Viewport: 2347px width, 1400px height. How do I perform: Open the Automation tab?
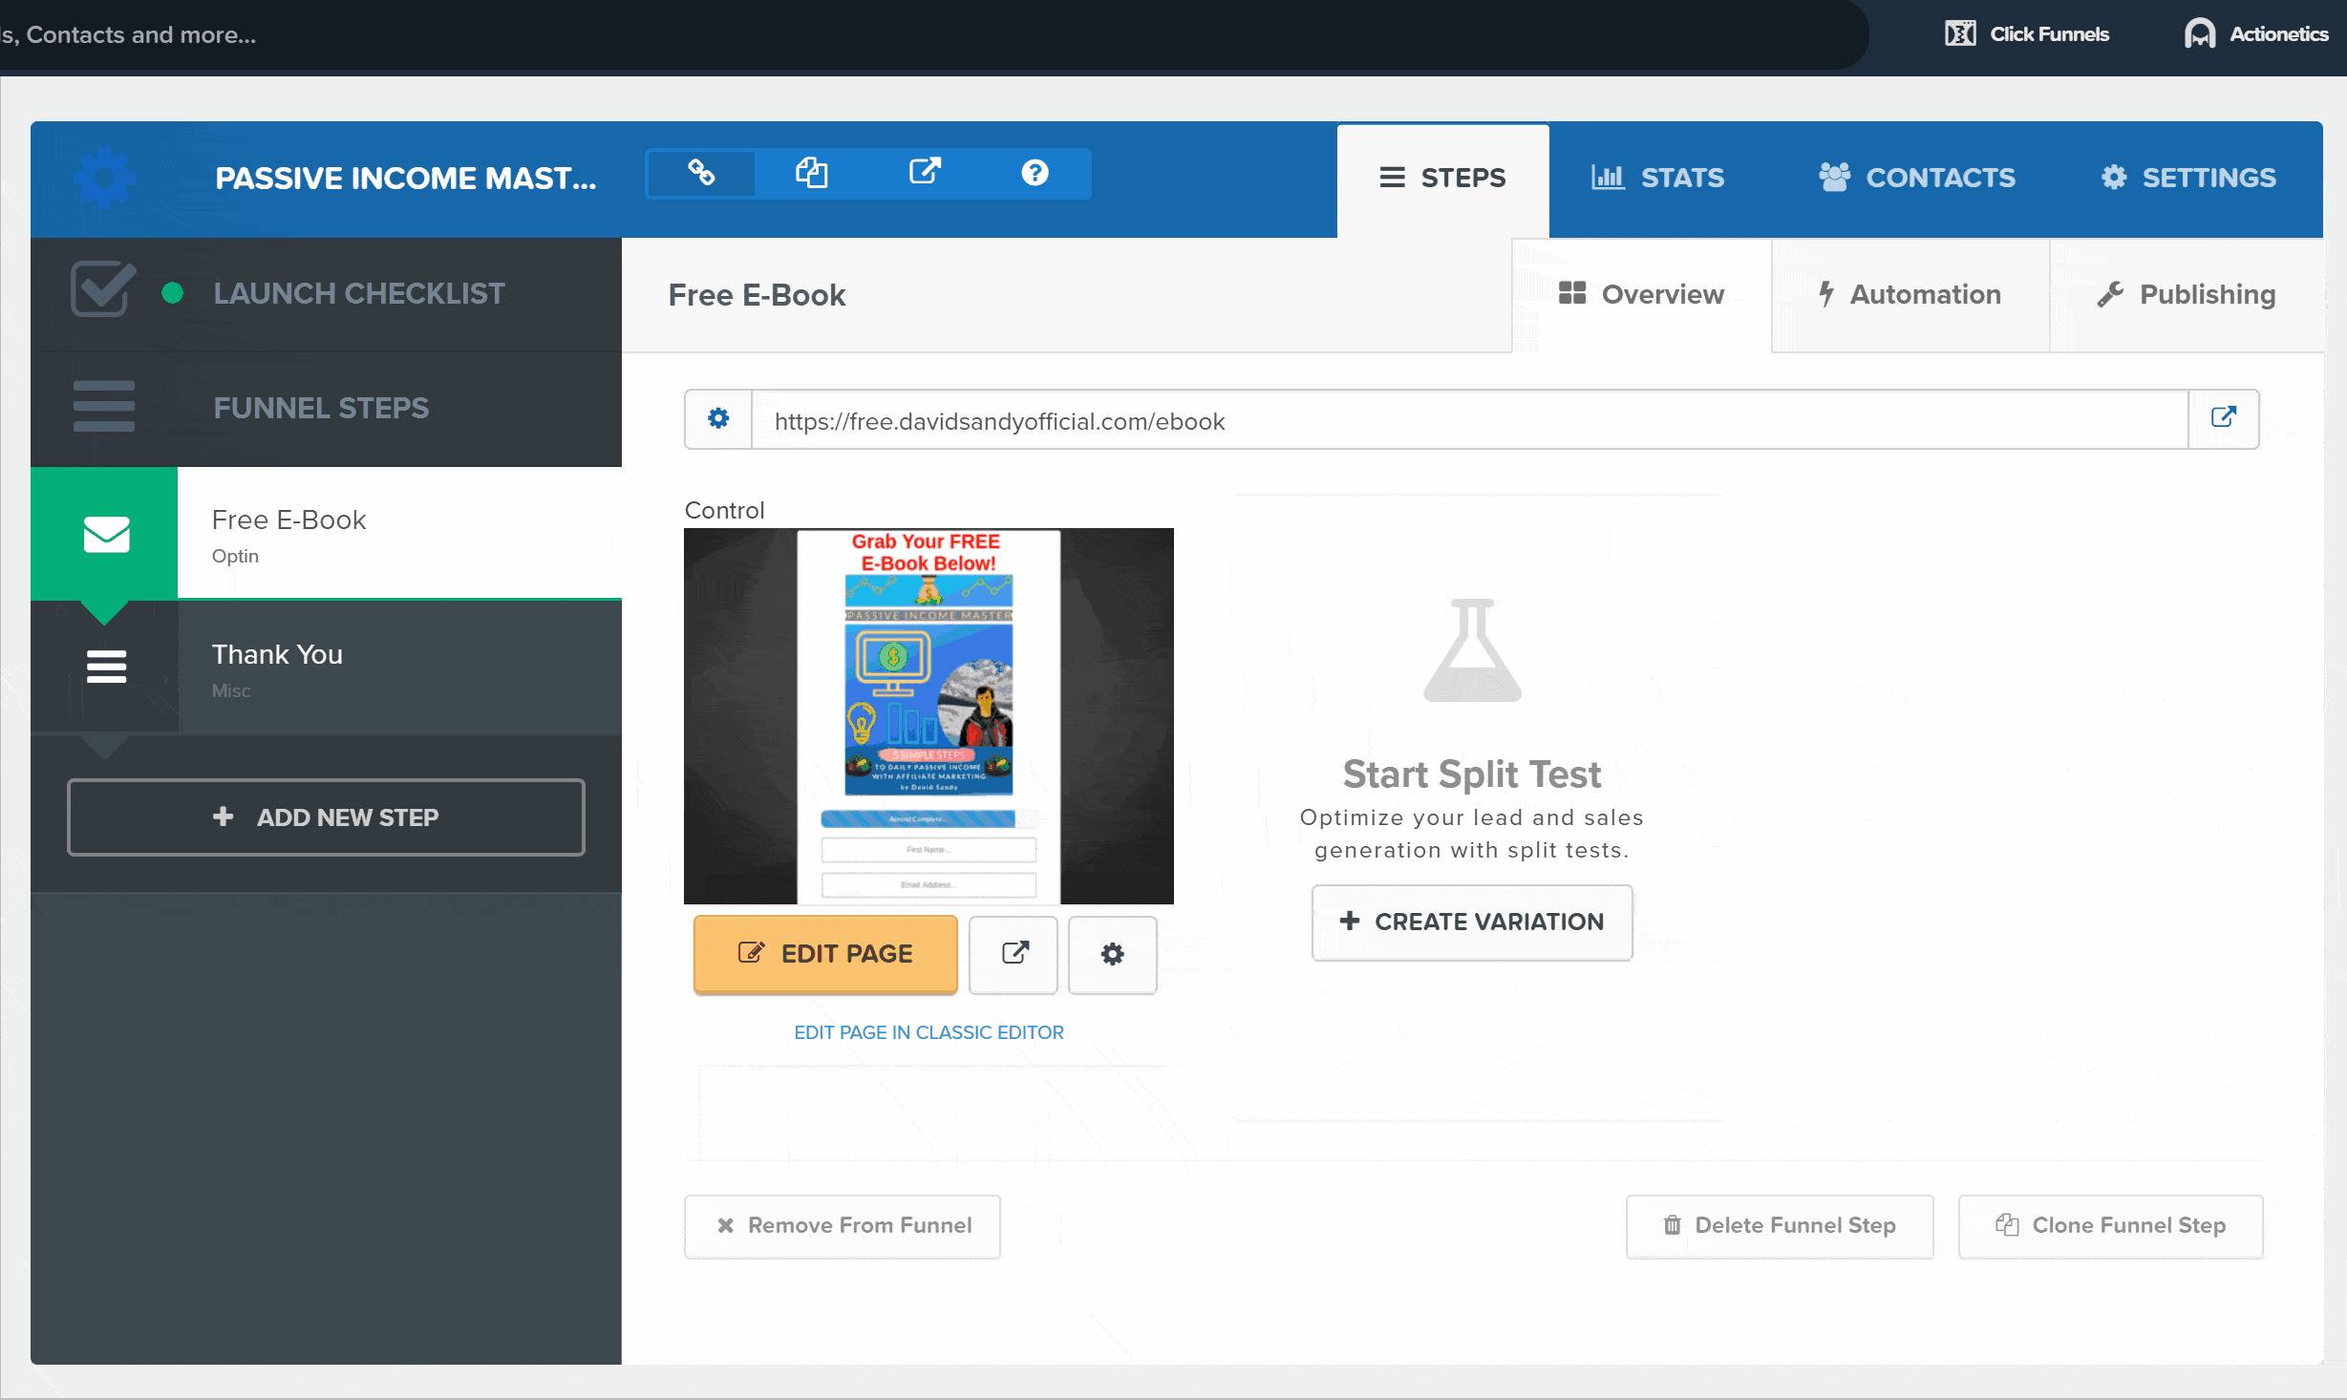tap(1910, 295)
